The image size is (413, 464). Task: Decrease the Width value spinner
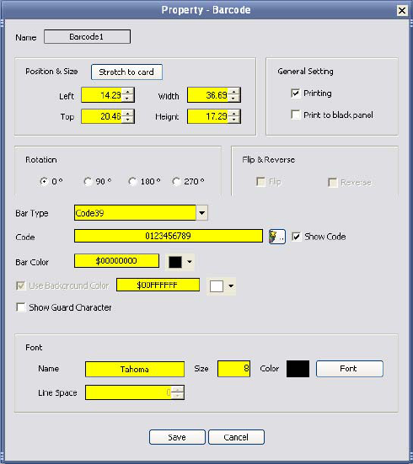(x=234, y=99)
